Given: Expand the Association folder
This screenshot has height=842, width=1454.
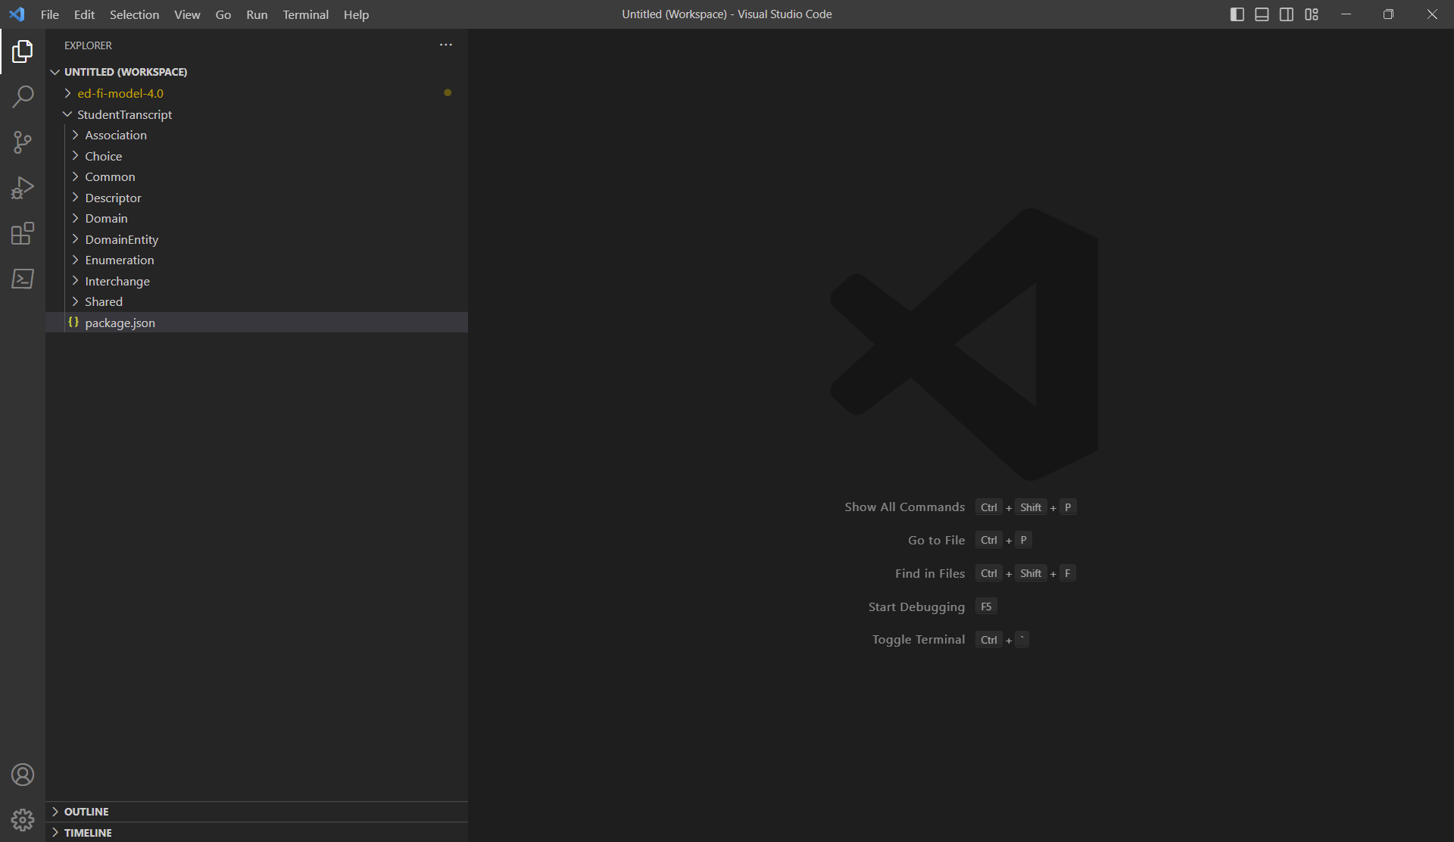Looking at the screenshot, I should tap(257, 135).
